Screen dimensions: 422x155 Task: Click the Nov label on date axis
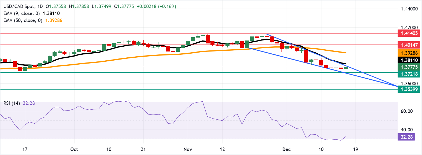click(188, 149)
